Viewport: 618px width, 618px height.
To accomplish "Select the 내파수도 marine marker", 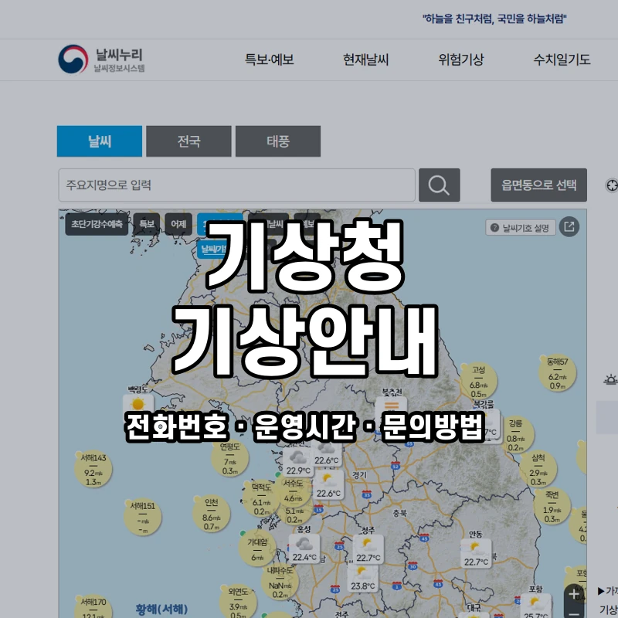I will [x=280, y=582].
